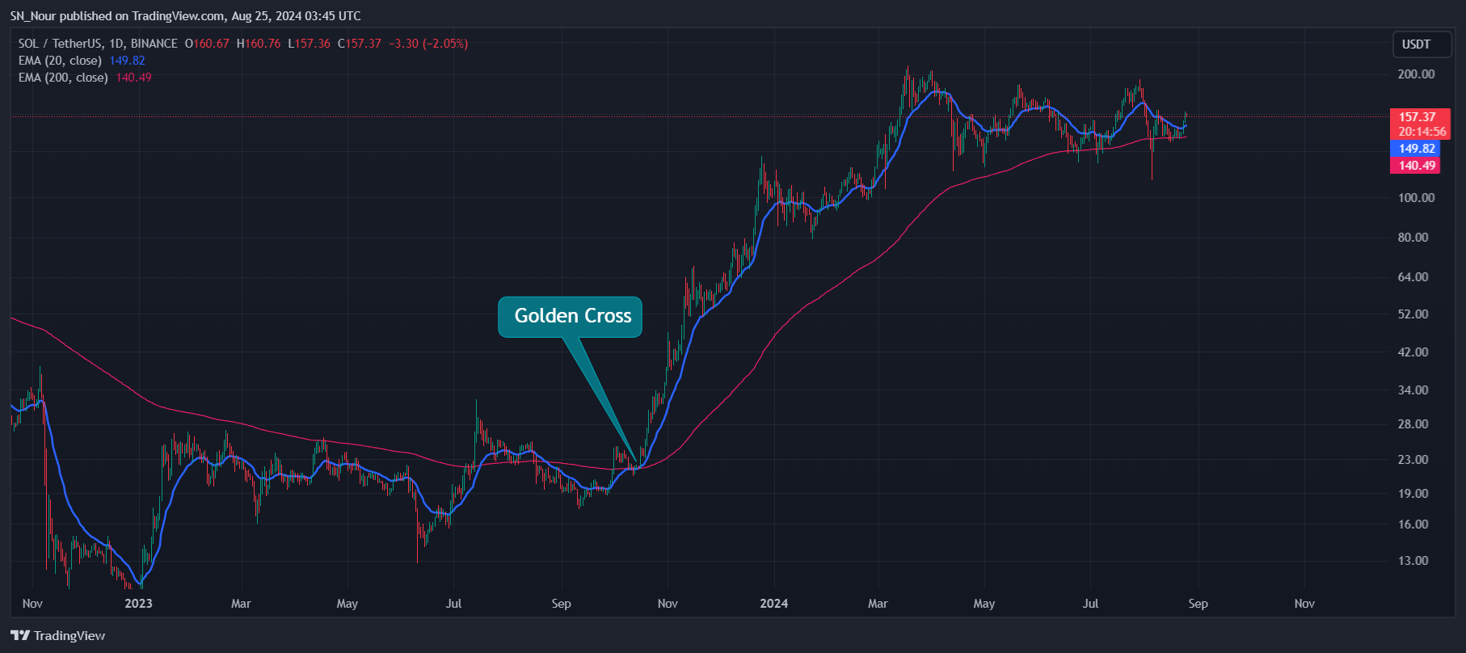Click the O160.67 open value

click(x=207, y=44)
